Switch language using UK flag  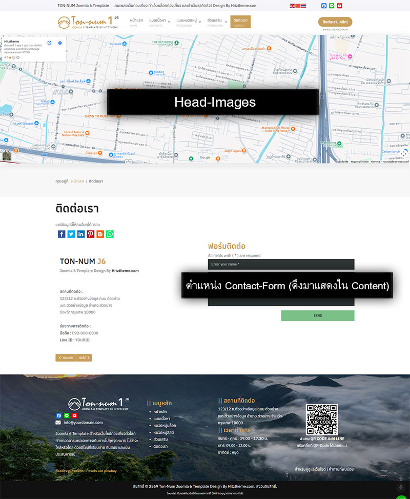[x=292, y=6]
